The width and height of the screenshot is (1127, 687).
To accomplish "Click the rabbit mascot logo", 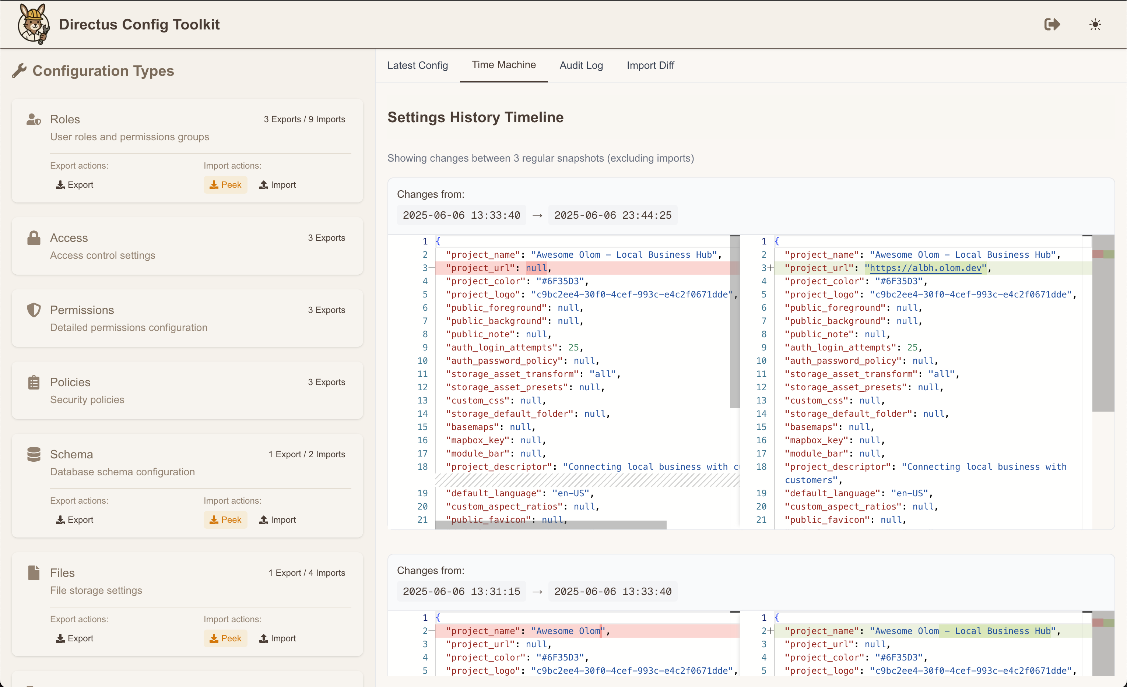I will tap(34, 24).
